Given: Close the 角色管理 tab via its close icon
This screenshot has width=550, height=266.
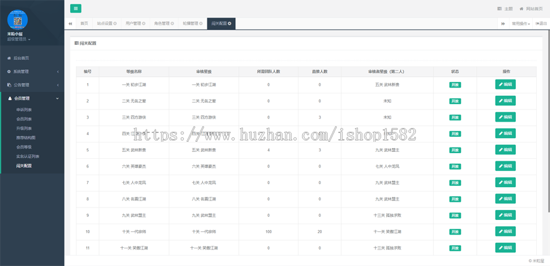Looking at the screenshot, I should pos(172,24).
